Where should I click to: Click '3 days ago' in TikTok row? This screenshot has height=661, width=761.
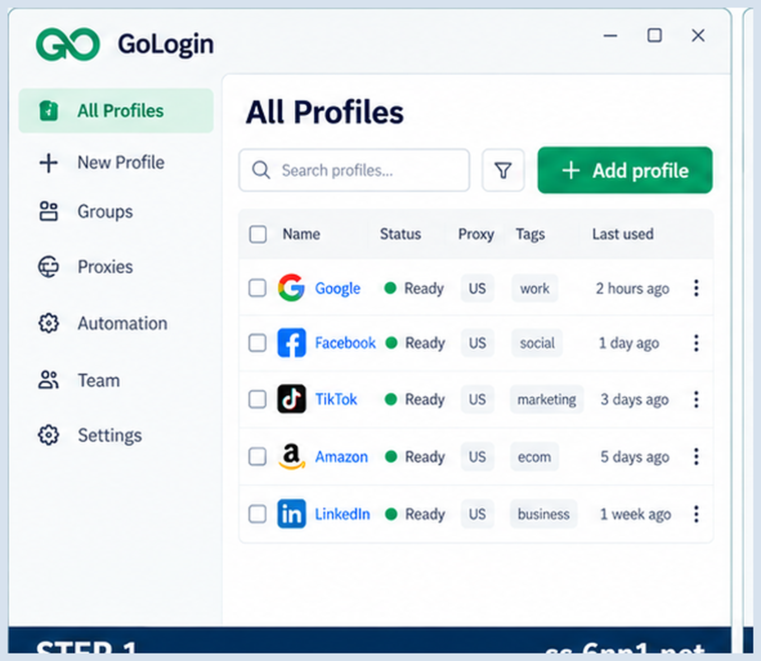pos(634,400)
